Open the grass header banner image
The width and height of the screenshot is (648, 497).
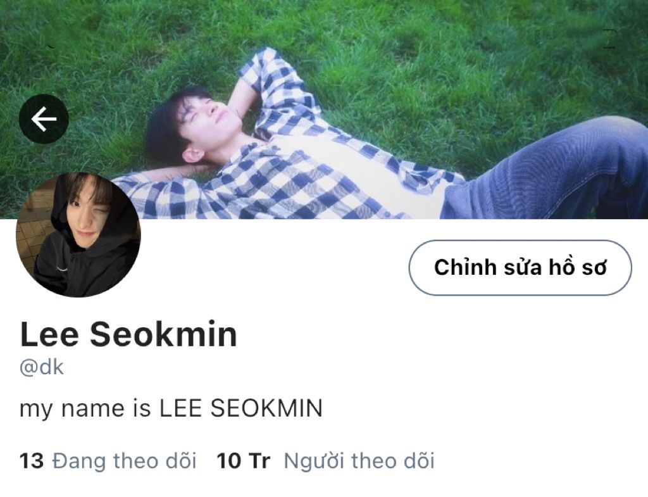pos(324,109)
